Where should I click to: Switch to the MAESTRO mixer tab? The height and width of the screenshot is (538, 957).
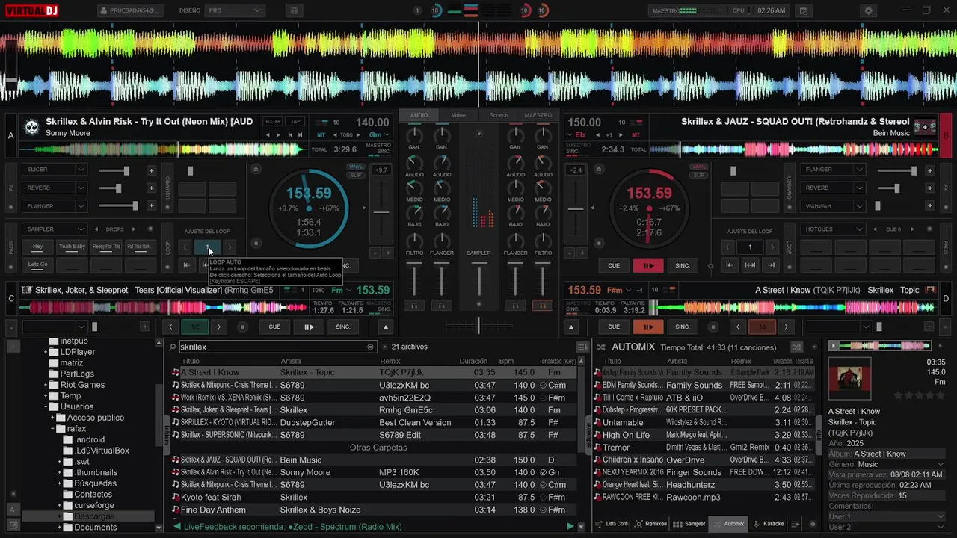[538, 115]
